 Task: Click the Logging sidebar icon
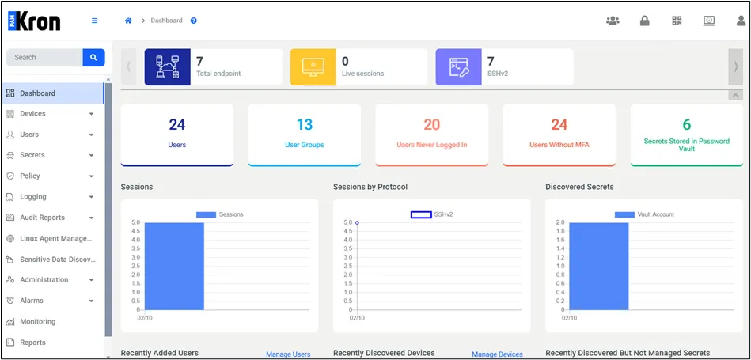click(x=10, y=197)
